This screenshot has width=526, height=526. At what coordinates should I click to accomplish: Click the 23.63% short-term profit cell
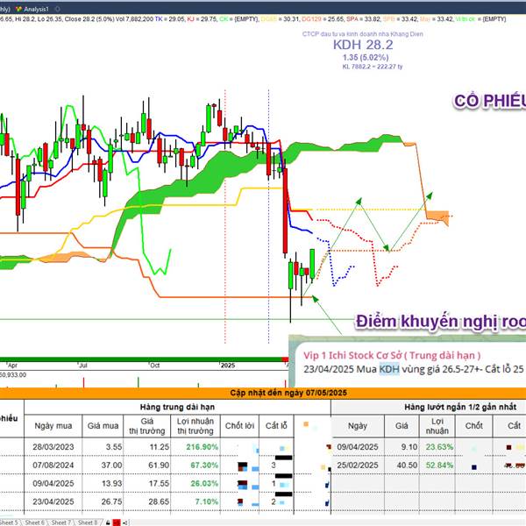coord(439,447)
